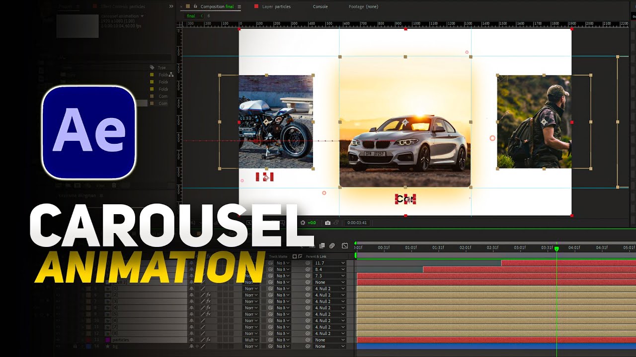636x357 pixels.
Task: Click the pick whip on the 11.7 parent row
Action: point(309,263)
